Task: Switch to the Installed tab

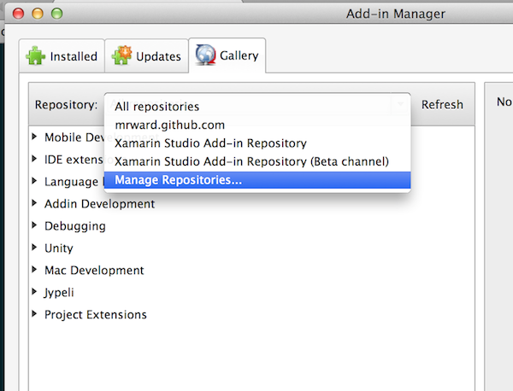Action: coord(62,55)
